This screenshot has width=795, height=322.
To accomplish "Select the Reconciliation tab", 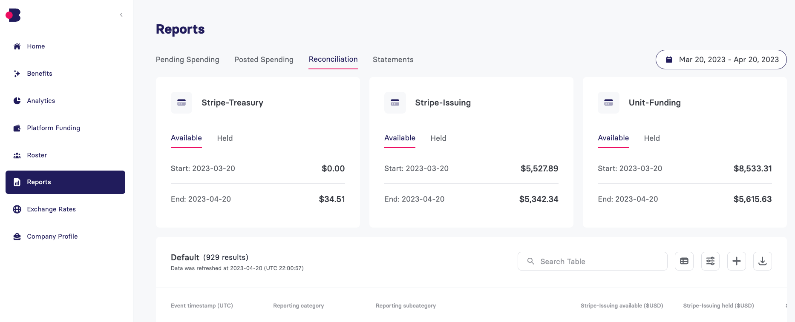I will point(333,60).
